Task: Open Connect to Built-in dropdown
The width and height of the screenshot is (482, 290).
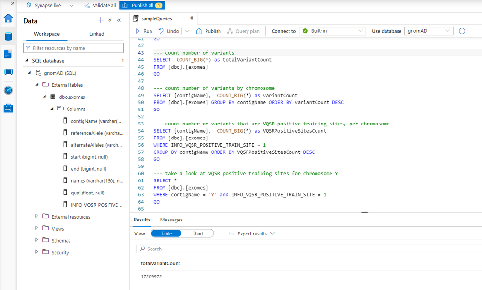Action: click(332, 31)
